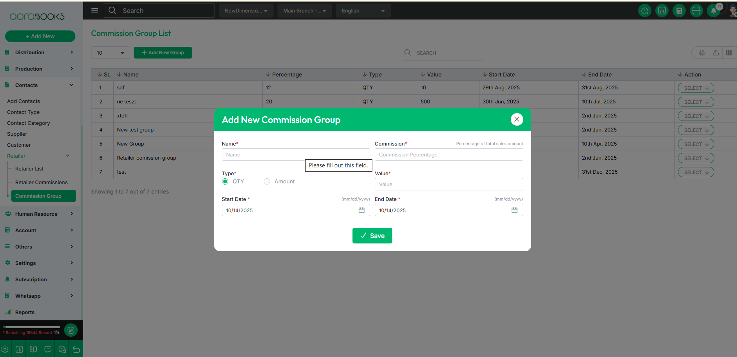Click the Commission Percentage input field
Viewport: 737px width, 357px height.
click(x=449, y=155)
